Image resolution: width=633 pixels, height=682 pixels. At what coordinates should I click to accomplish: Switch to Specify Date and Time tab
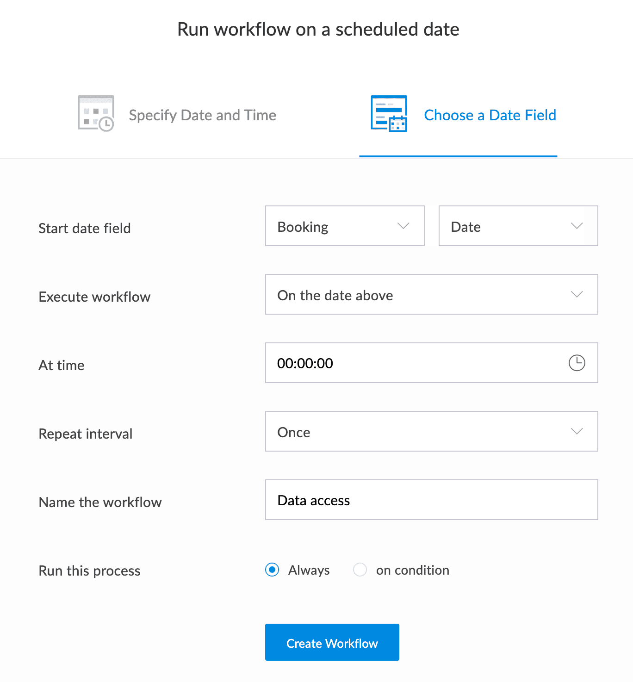(x=177, y=114)
